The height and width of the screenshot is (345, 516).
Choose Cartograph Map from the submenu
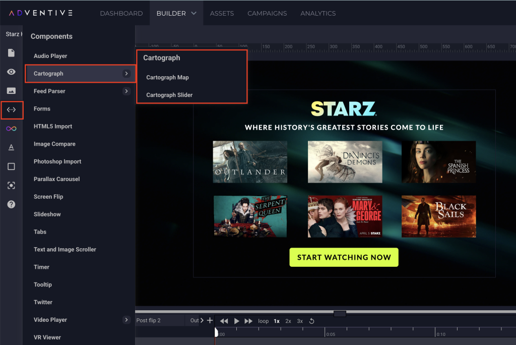pyautogui.click(x=167, y=78)
